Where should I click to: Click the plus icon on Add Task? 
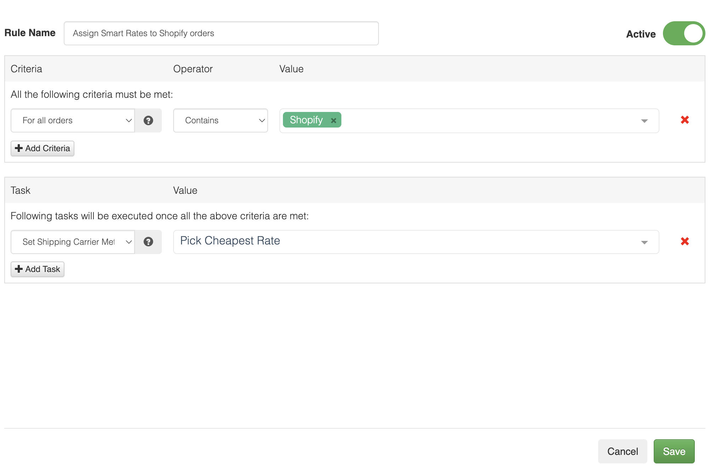[x=19, y=269]
